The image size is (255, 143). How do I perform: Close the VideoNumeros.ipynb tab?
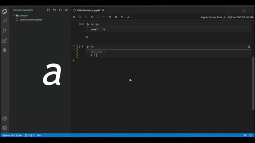coord(103,10)
